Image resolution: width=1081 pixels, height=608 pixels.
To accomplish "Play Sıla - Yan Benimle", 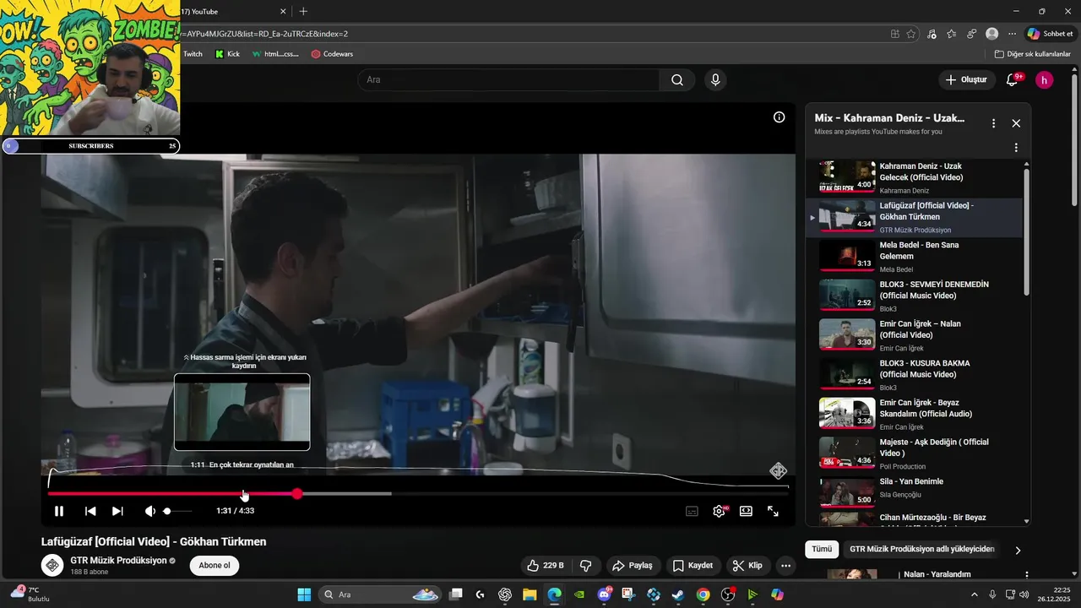I will [x=915, y=493].
